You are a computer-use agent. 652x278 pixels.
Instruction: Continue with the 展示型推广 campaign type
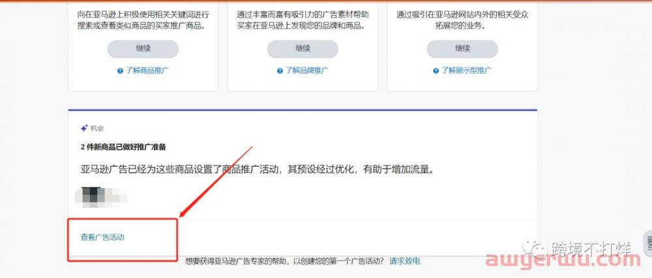coord(462,49)
